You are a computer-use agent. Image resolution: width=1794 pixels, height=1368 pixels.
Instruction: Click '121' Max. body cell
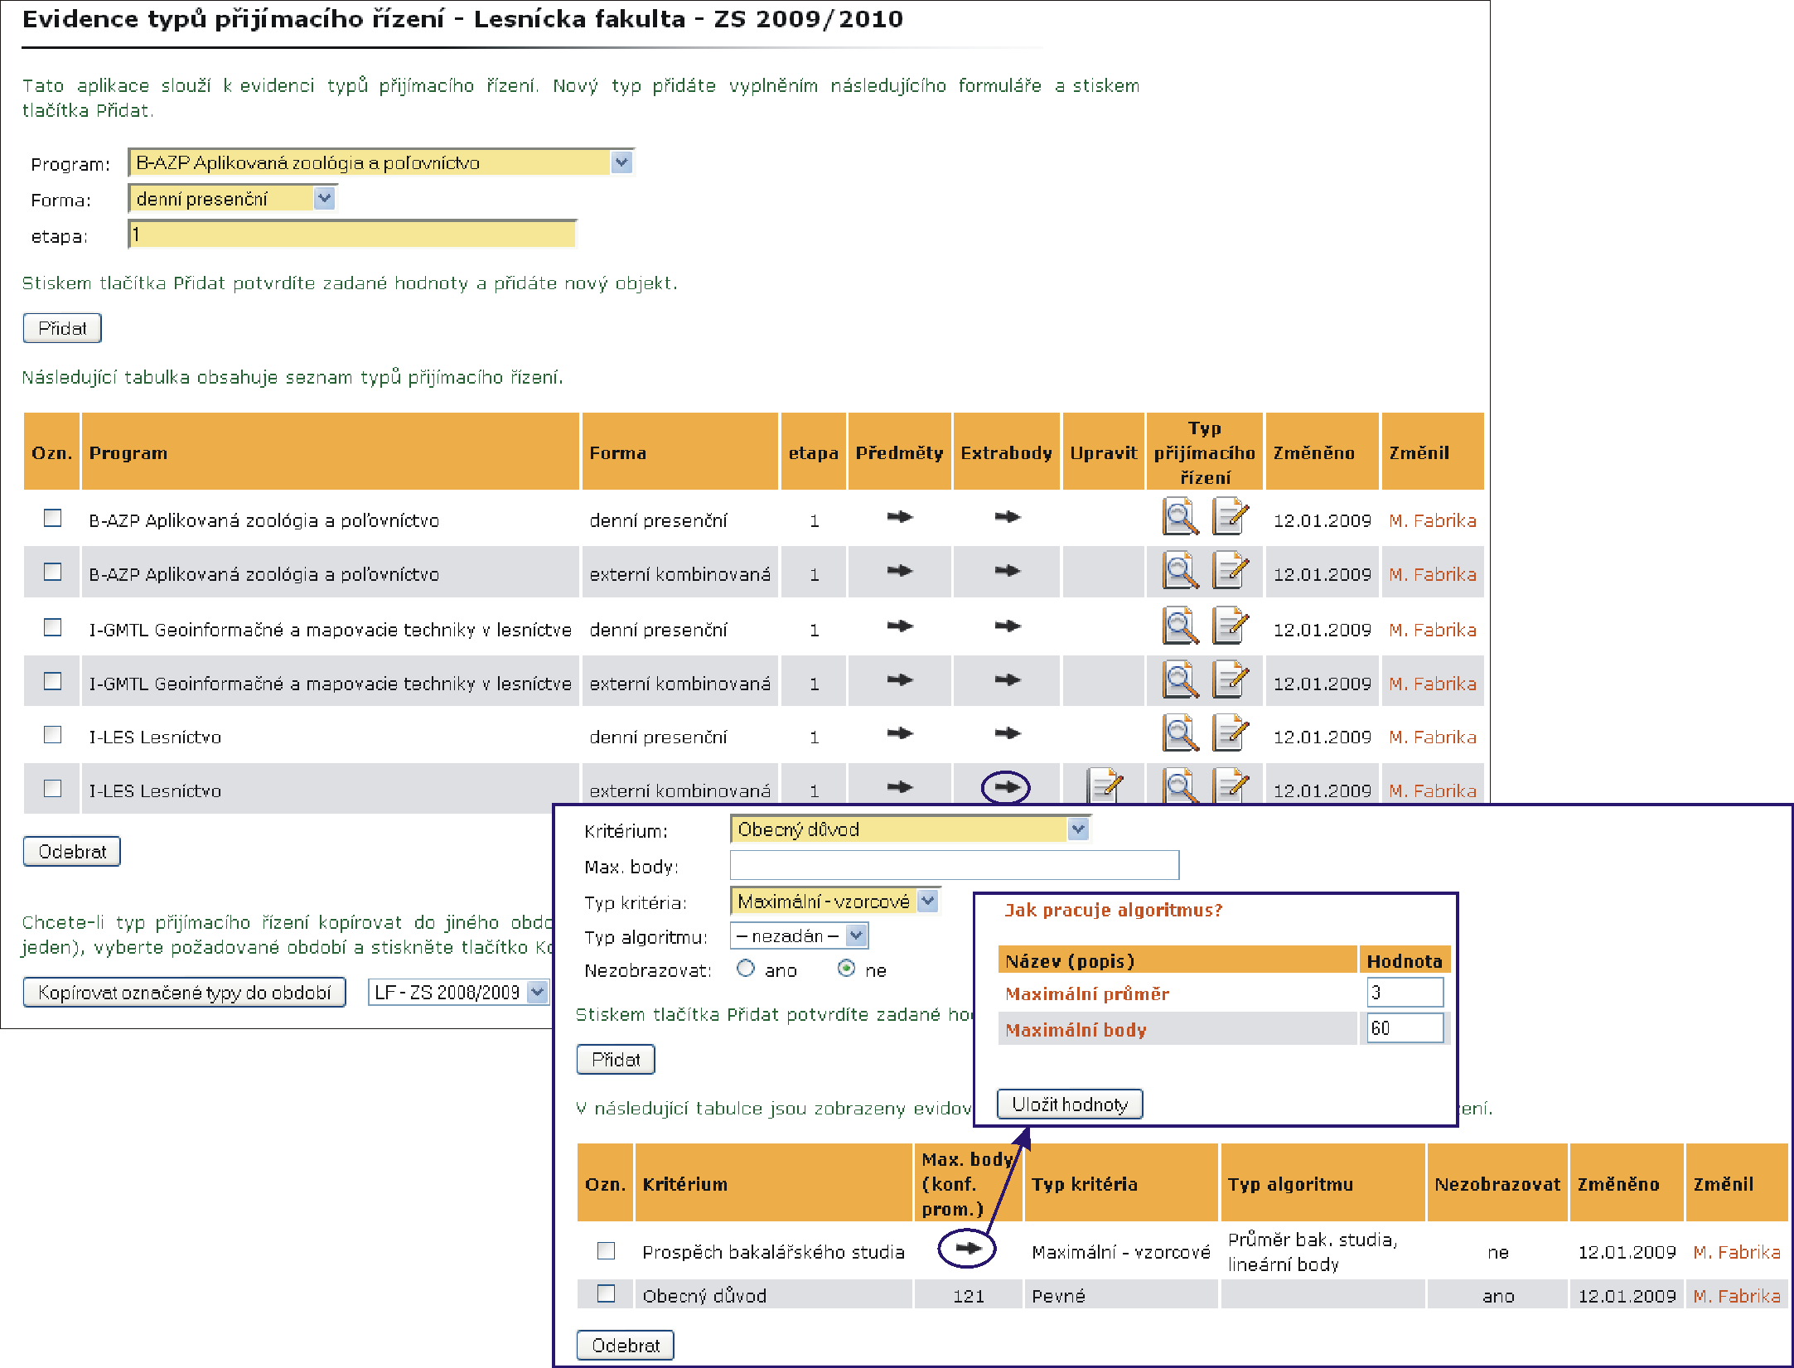[x=968, y=1296]
